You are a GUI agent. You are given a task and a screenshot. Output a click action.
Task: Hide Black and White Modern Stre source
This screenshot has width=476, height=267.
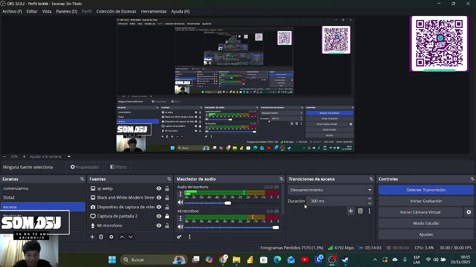coord(159,198)
